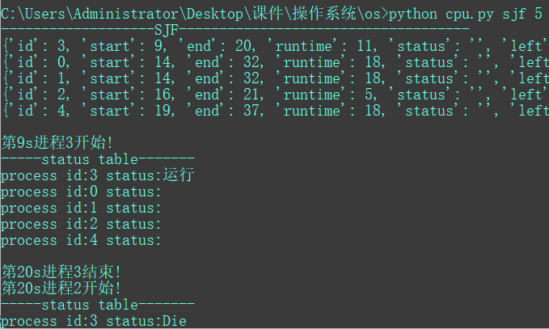Screen dimensions: 549x329
Task: Select the row for id 4 end 37
Action: (276, 111)
